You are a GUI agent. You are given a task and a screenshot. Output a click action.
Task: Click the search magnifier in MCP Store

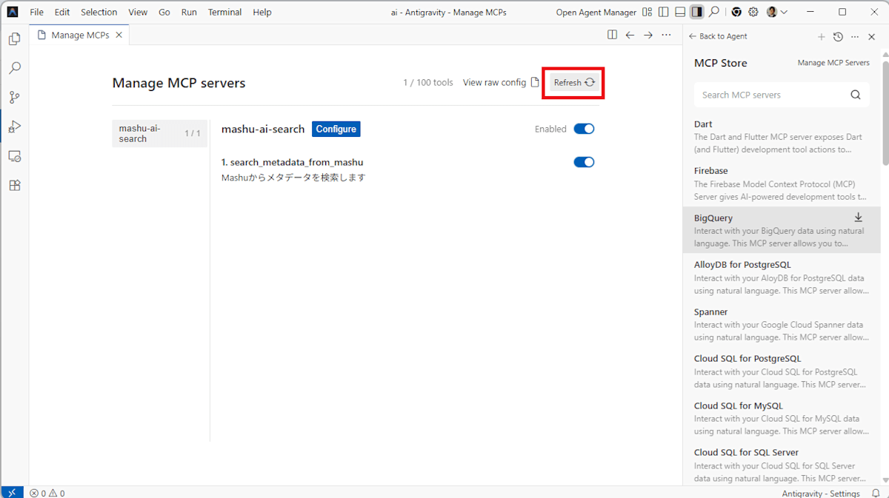coord(856,95)
